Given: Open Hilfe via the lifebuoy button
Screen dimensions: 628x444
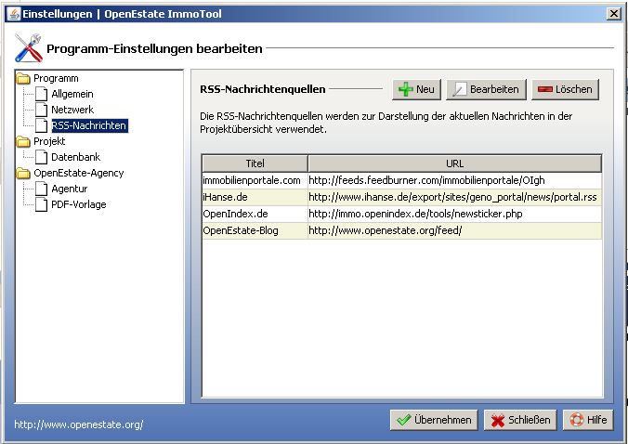Looking at the screenshot, I should (587, 420).
